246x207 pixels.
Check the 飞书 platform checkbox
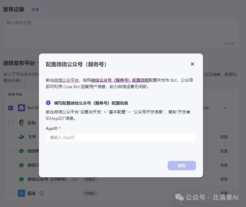click(11, 137)
